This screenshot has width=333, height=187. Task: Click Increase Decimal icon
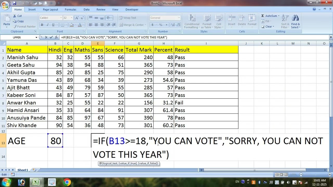[173, 25]
